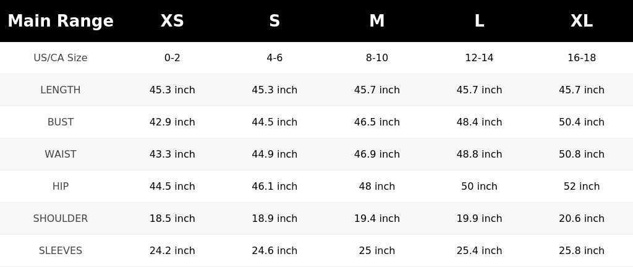Select the S size column header
Image resolution: width=633 pixels, height=267 pixels.
click(x=274, y=21)
